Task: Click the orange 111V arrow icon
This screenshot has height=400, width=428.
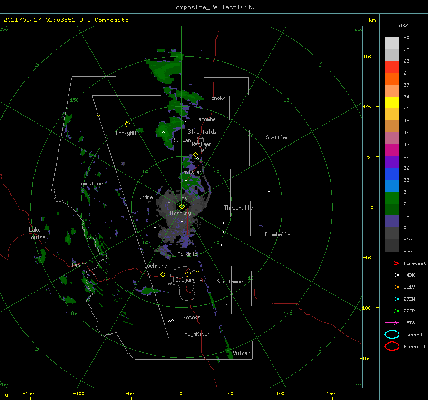Action: pyautogui.click(x=392, y=287)
